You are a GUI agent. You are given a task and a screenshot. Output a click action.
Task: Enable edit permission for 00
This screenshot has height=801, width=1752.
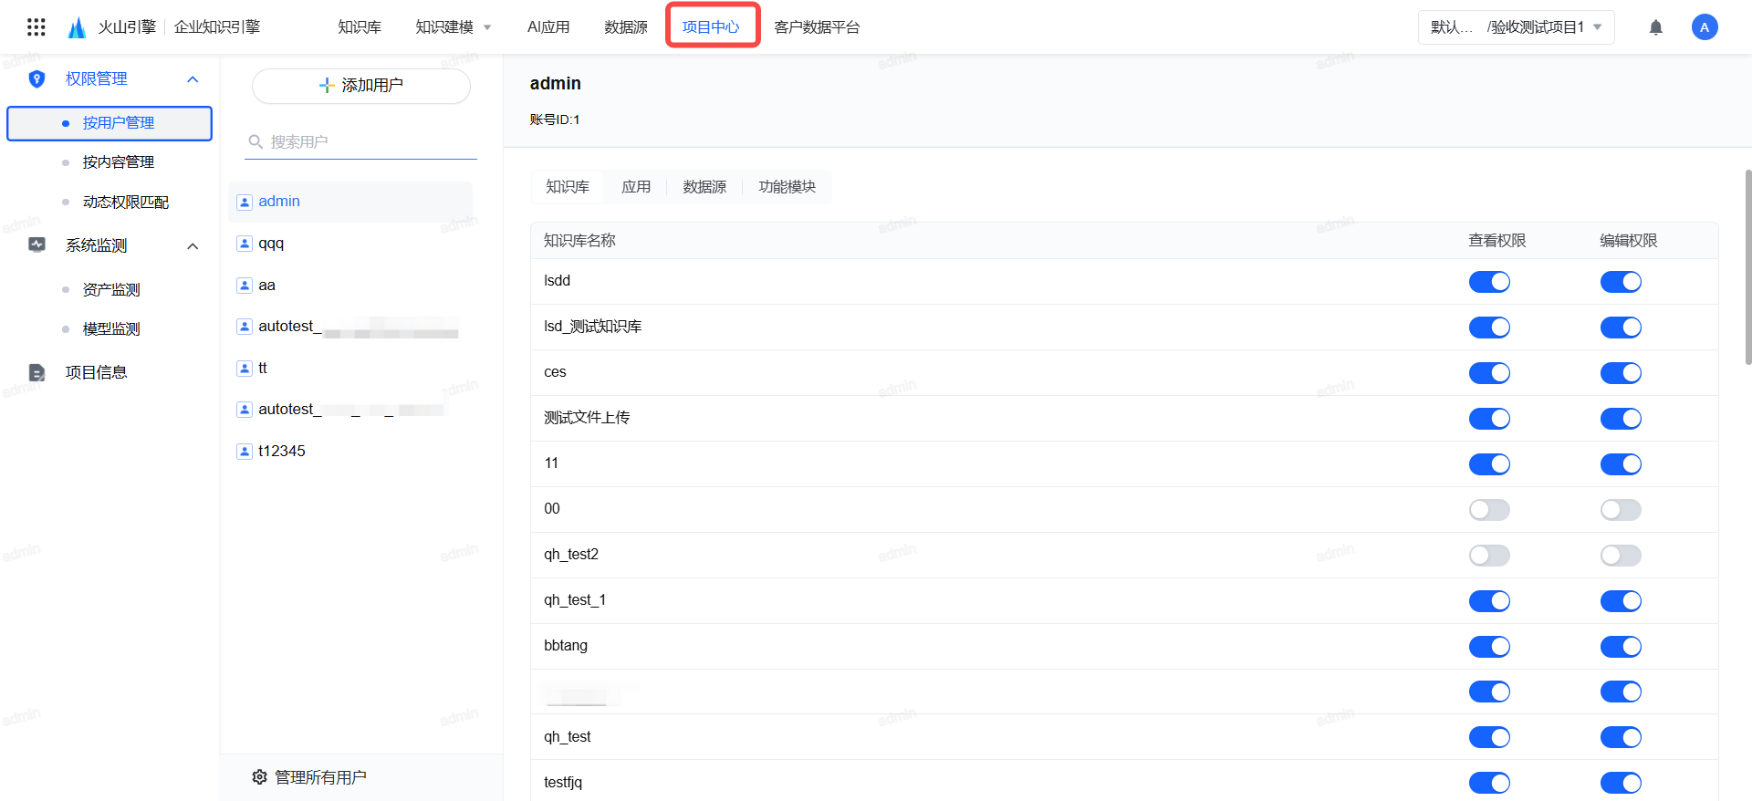click(1621, 510)
